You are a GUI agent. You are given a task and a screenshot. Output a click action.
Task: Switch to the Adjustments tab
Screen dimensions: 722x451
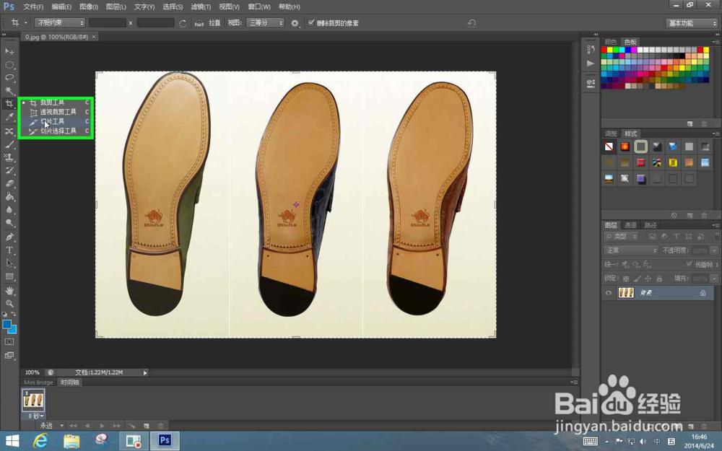click(x=611, y=133)
